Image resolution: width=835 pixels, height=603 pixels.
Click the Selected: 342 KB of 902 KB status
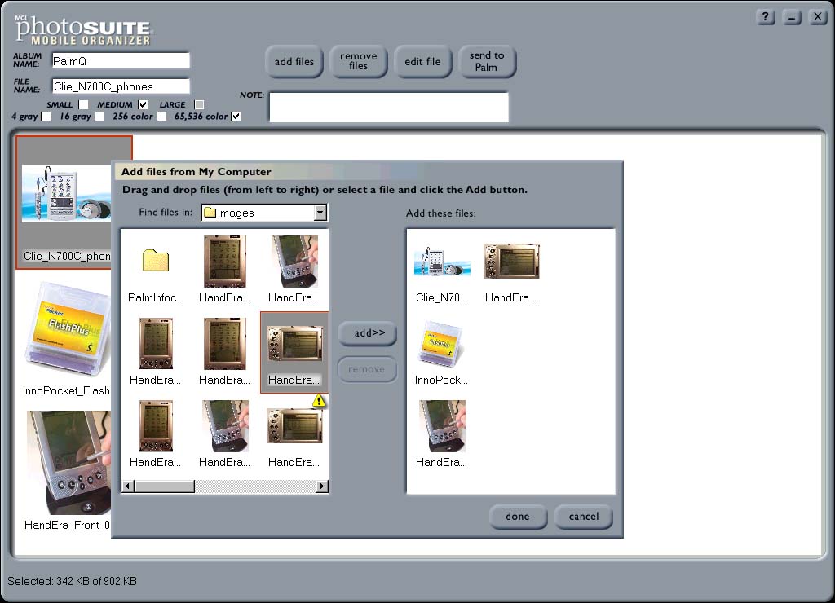point(72,581)
